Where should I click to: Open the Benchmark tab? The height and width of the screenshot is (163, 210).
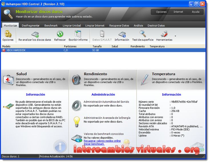[51, 26]
